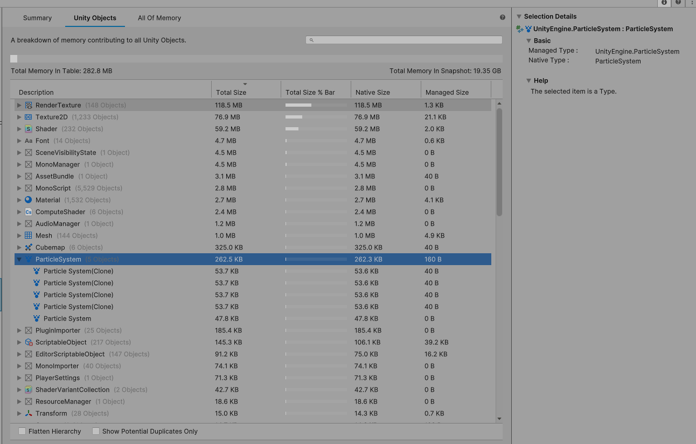Expand the Shader row
Image resolution: width=696 pixels, height=444 pixels.
pos(19,129)
